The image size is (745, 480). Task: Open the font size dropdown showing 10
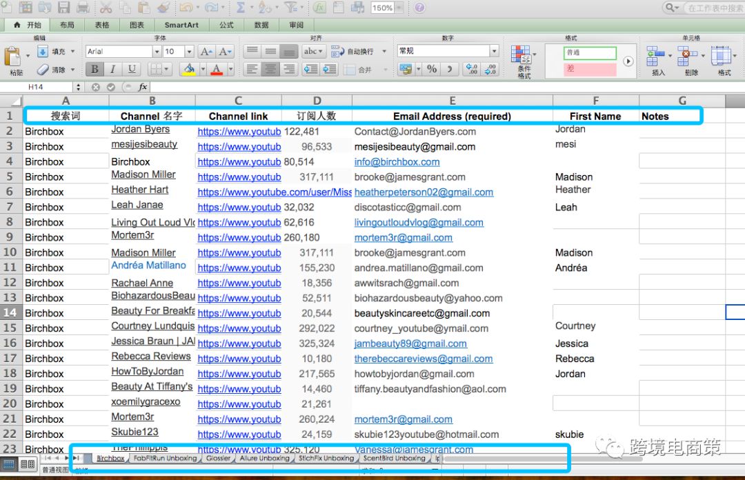189,51
